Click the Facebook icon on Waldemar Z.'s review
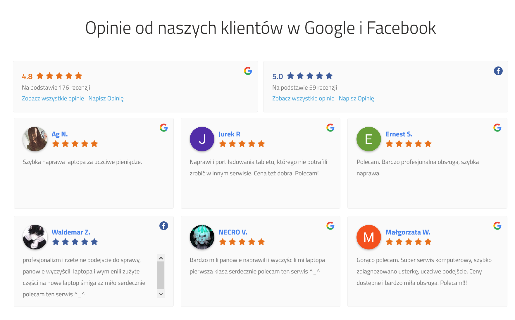This screenshot has width=515, height=320. (163, 226)
